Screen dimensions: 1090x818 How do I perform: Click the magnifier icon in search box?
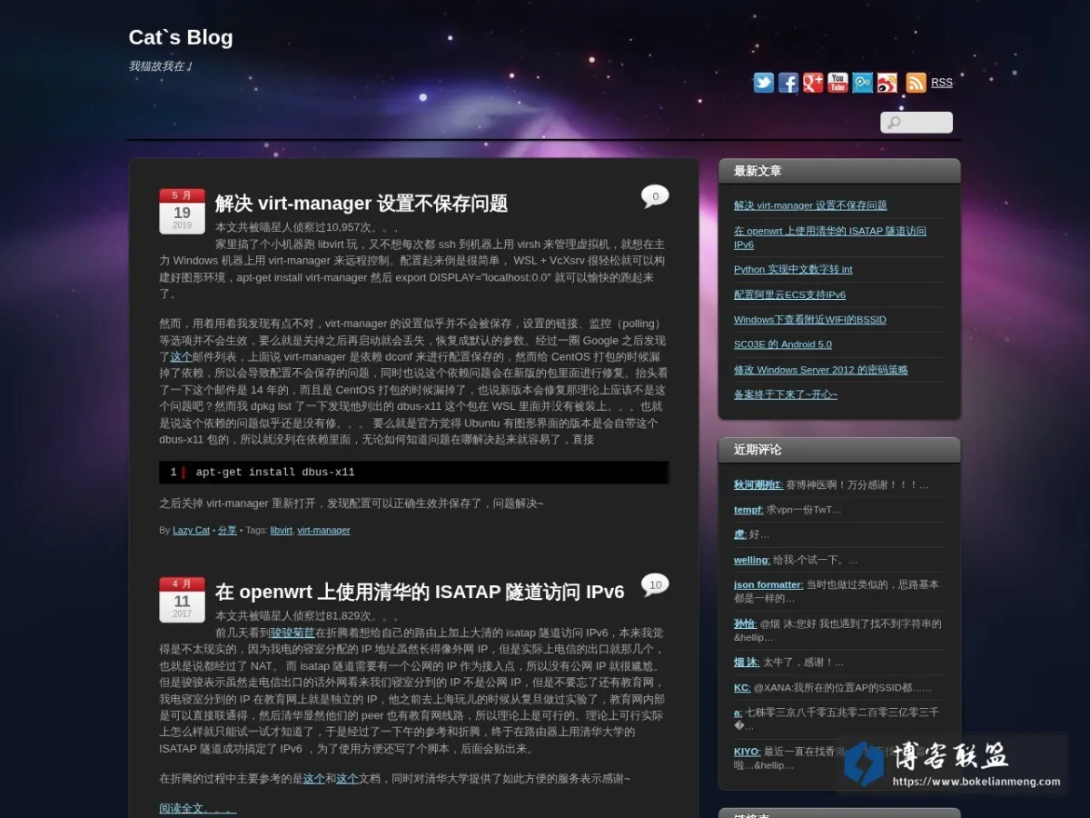[894, 123]
